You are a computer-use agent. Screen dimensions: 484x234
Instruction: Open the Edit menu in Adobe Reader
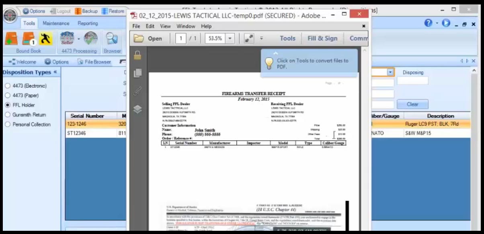150,26
